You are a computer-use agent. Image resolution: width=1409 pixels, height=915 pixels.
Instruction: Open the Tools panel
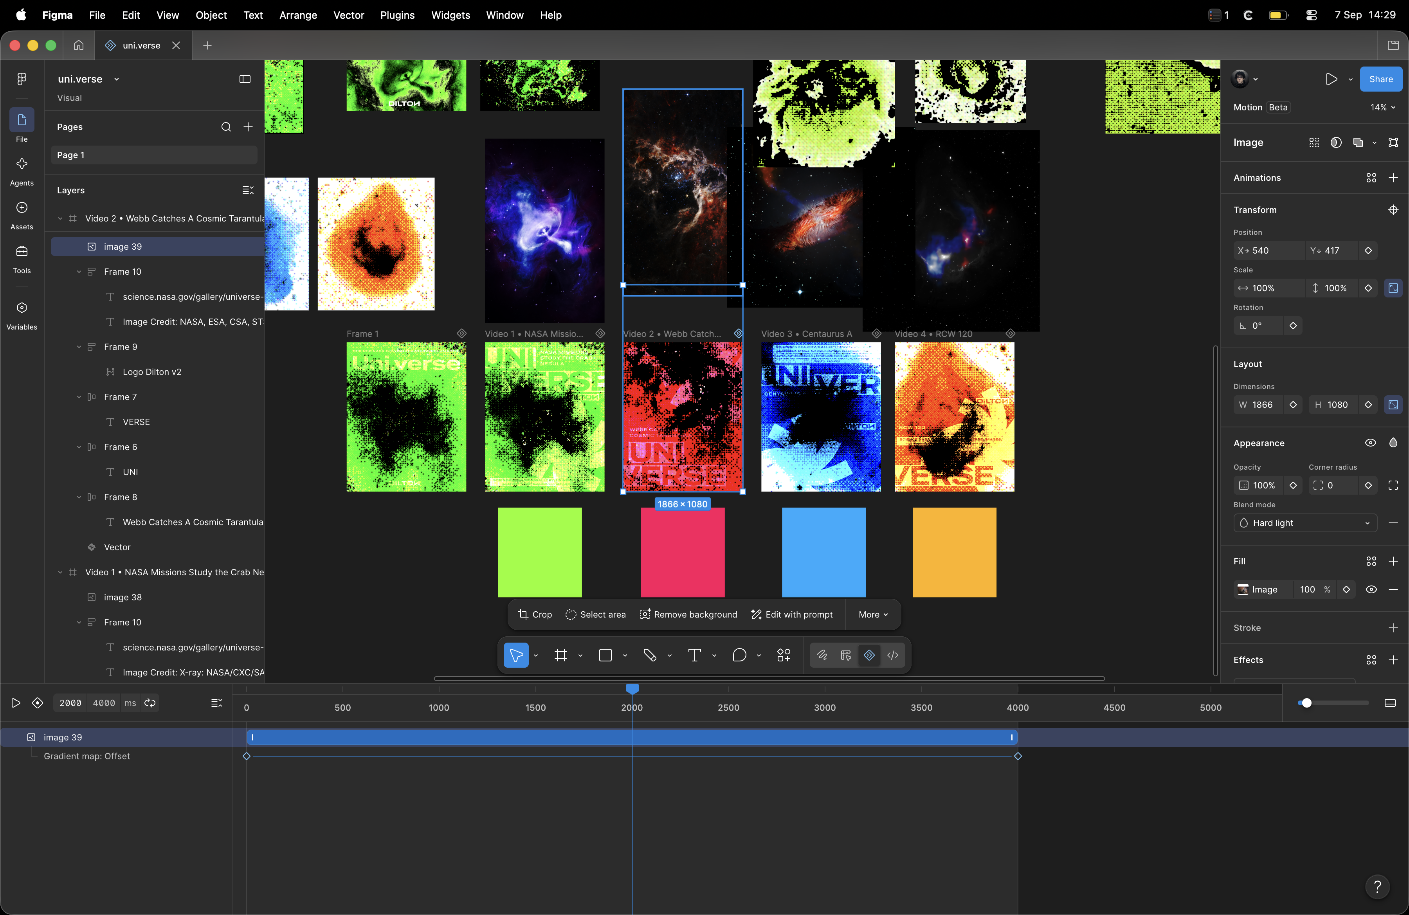click(x=22, y=252)
